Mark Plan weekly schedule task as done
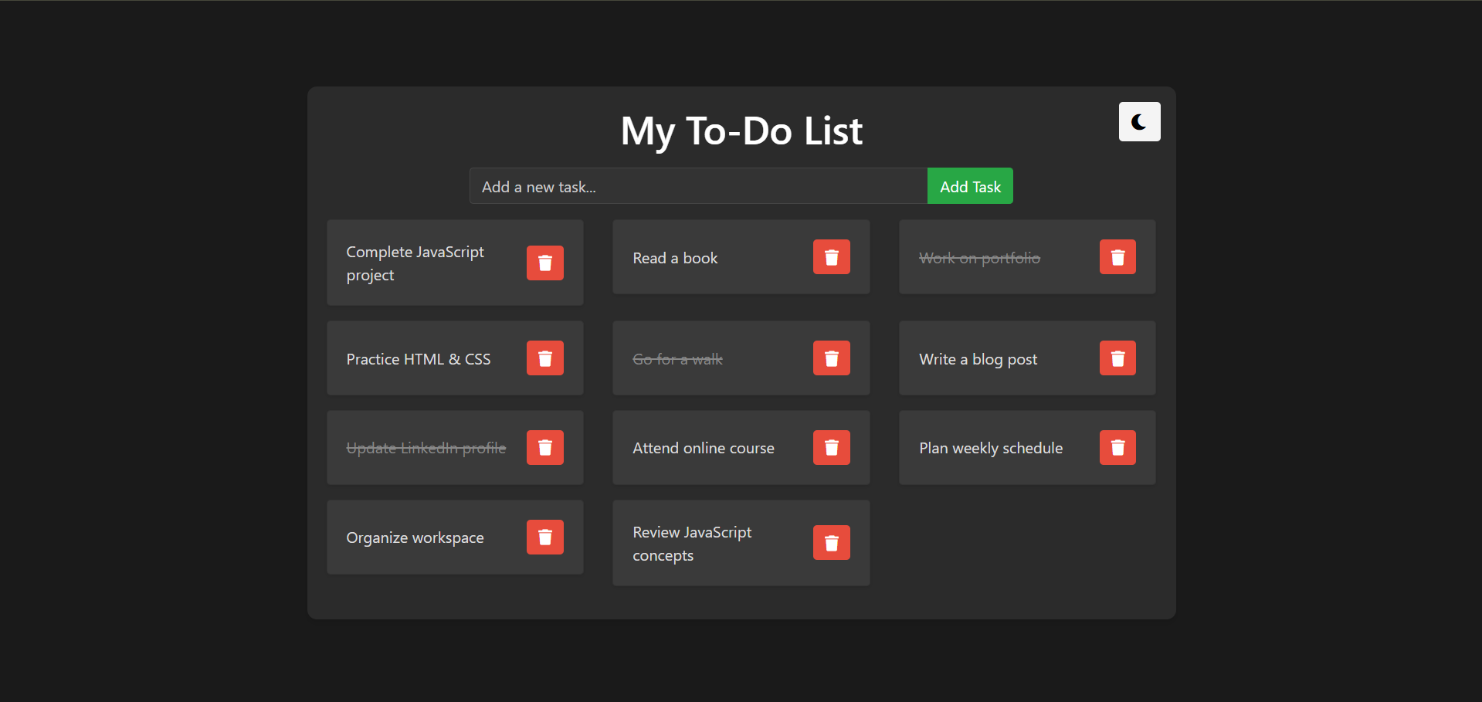 click(x=990, y=449)
